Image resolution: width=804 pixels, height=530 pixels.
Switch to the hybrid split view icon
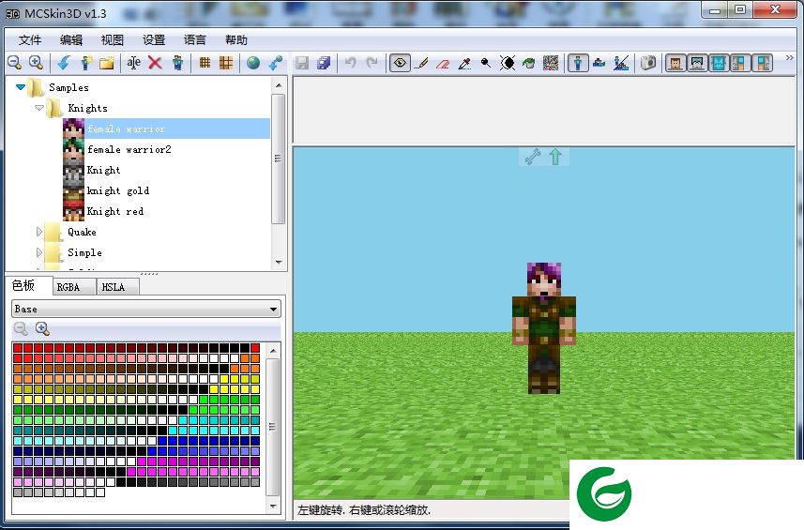pos(621,63)
